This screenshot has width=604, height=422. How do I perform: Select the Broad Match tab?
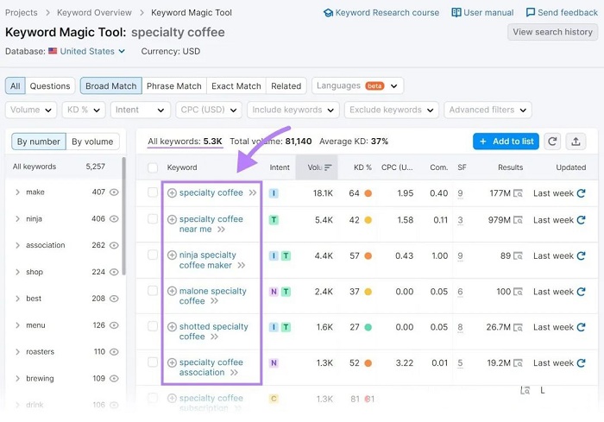(x=111, y=86)
